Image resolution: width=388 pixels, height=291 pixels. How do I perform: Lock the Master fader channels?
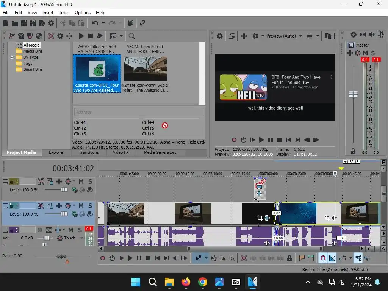pos(353,151)
